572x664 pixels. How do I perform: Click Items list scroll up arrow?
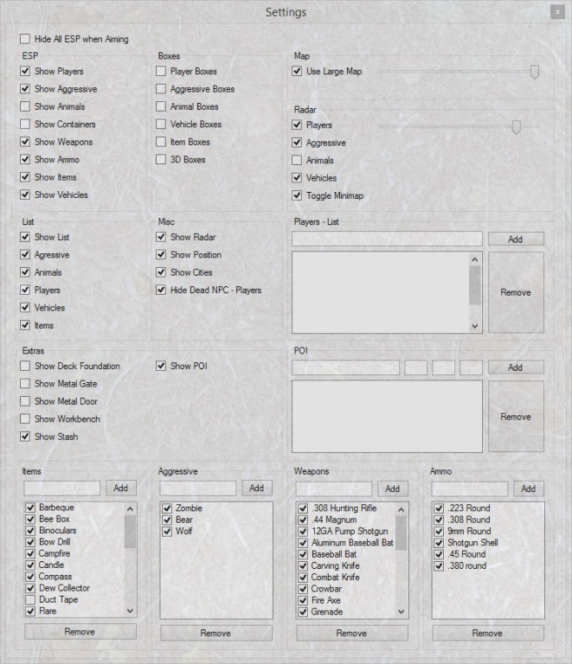(x=130, y=508)
